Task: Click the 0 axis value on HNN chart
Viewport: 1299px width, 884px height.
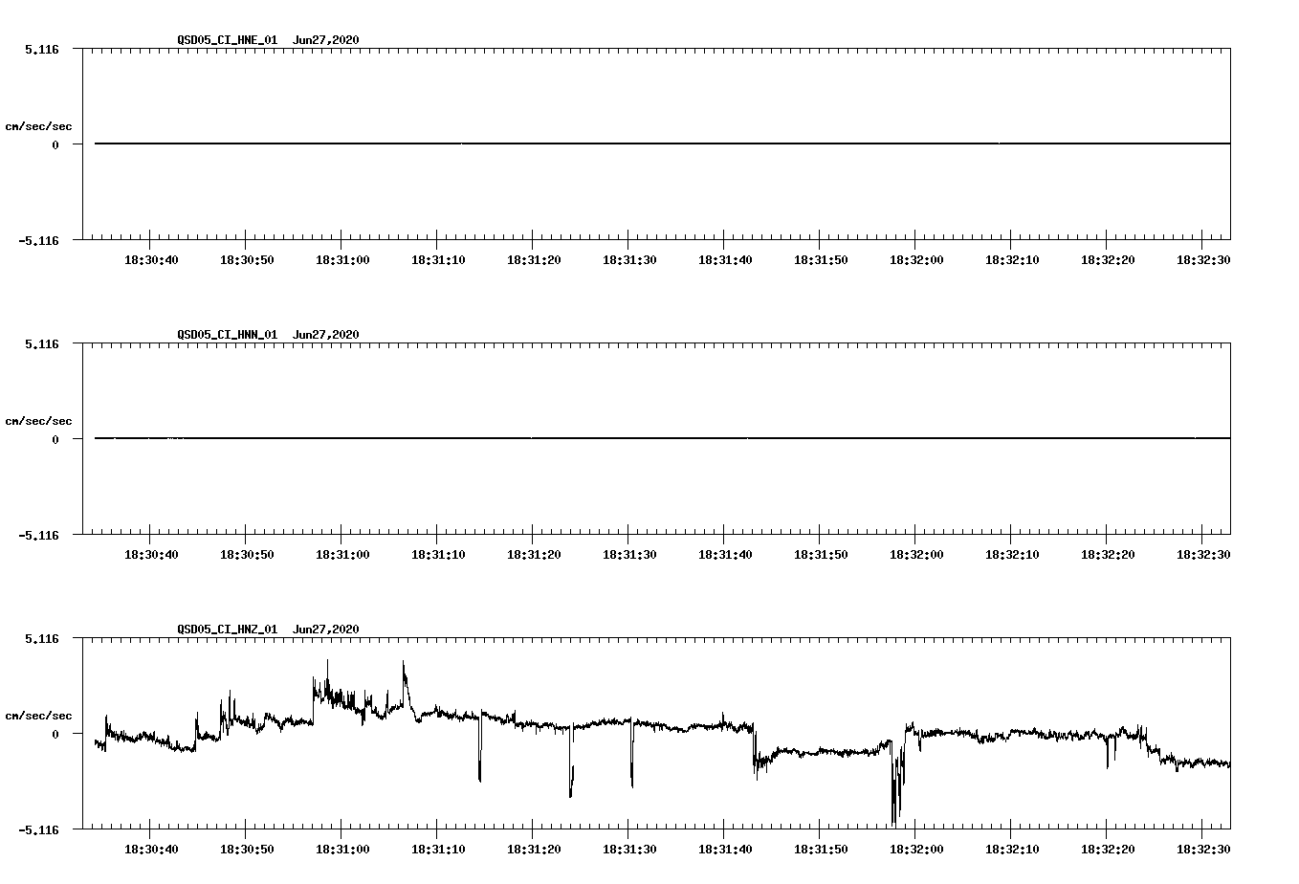Action: click(55, 439)
